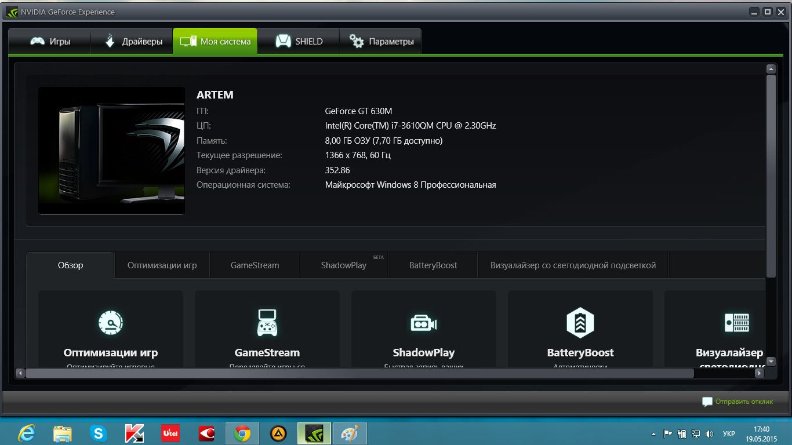This screenshot has width=792, height=445.
Task: Click the ShadowPlay camera icon
Action: (x=423, y=323)
